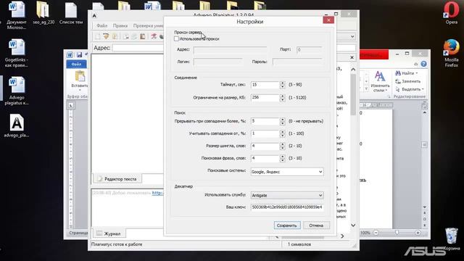Click the Ваш ключ input field
The image size is (464, 261).
pos(287,207)
